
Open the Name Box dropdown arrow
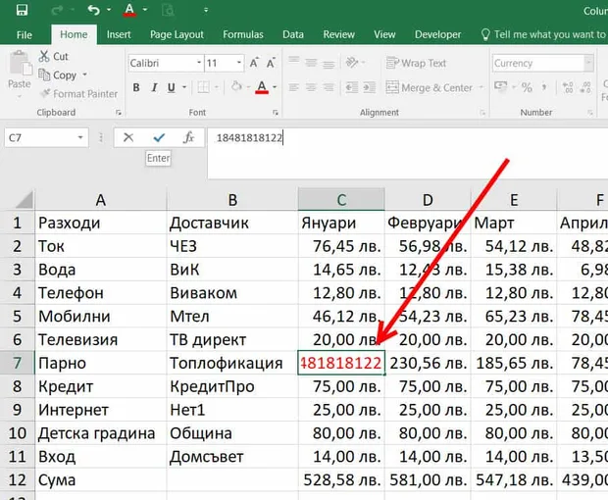point(80,137)
